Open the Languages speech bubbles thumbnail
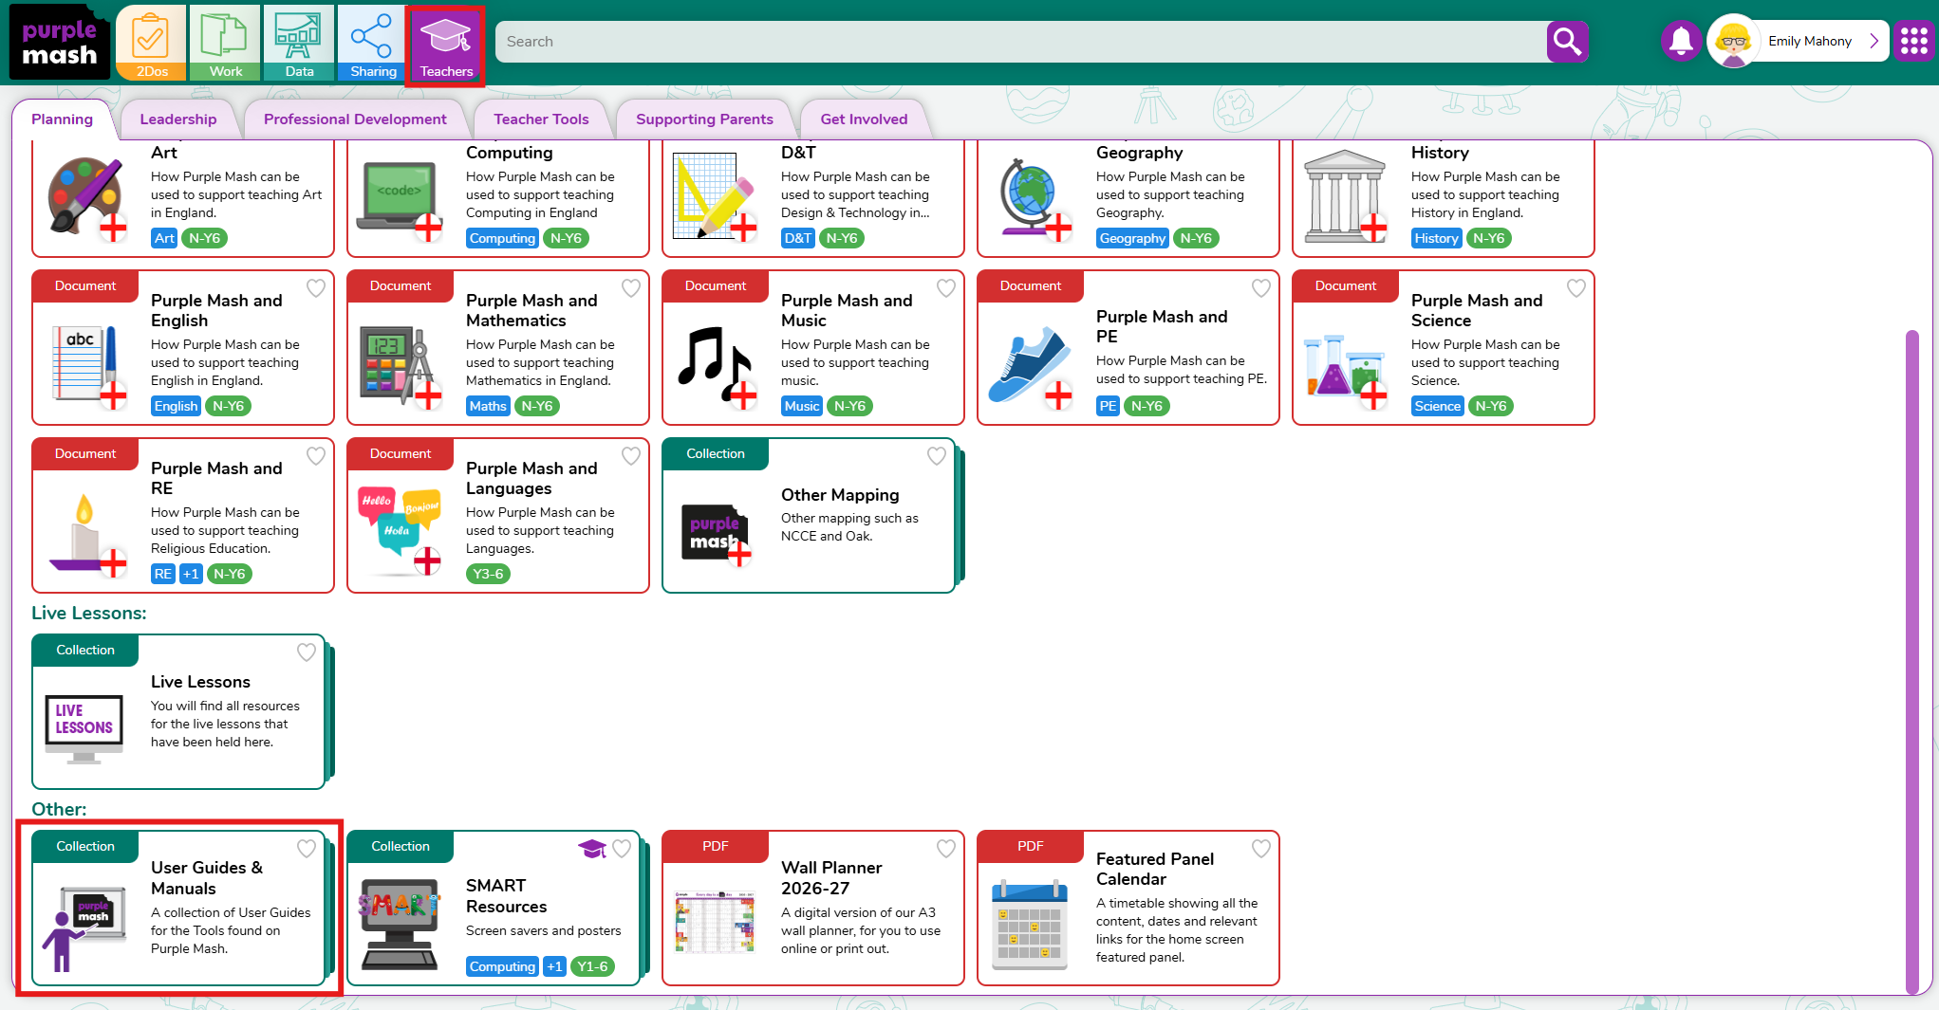Screen dimensions: 1939x1010 coord(400,531)
